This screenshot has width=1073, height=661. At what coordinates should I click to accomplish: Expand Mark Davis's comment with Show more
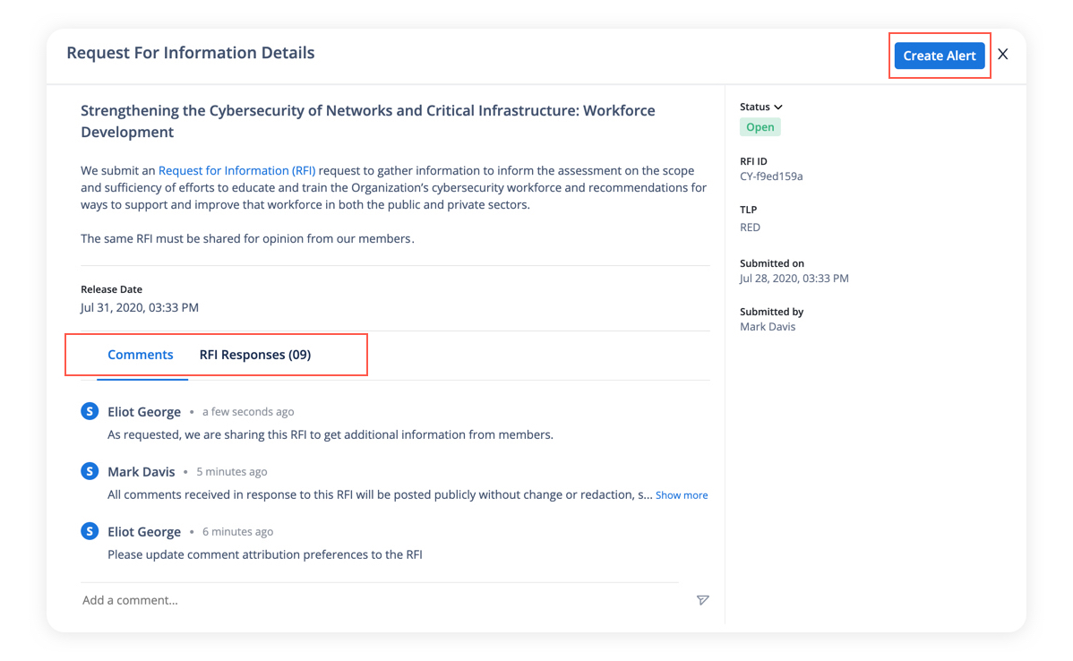[x=682, y=495]
